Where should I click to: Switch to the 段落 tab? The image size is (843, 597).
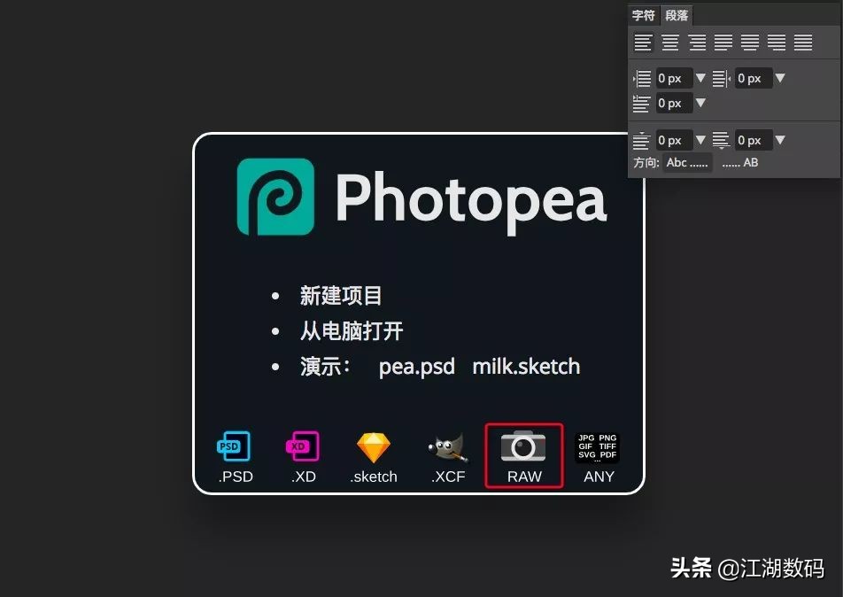tap(677, 15)
